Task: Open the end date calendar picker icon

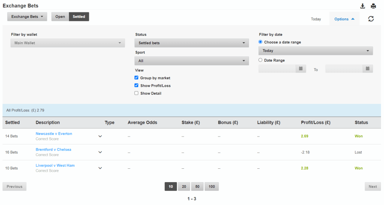Action: pos(367,69)
